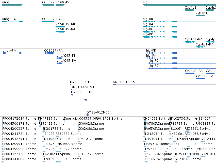
Task: Open the Cyp4p1-RA transcript label
Action: 205,44
